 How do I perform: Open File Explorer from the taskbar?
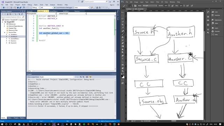pos(19,124)
